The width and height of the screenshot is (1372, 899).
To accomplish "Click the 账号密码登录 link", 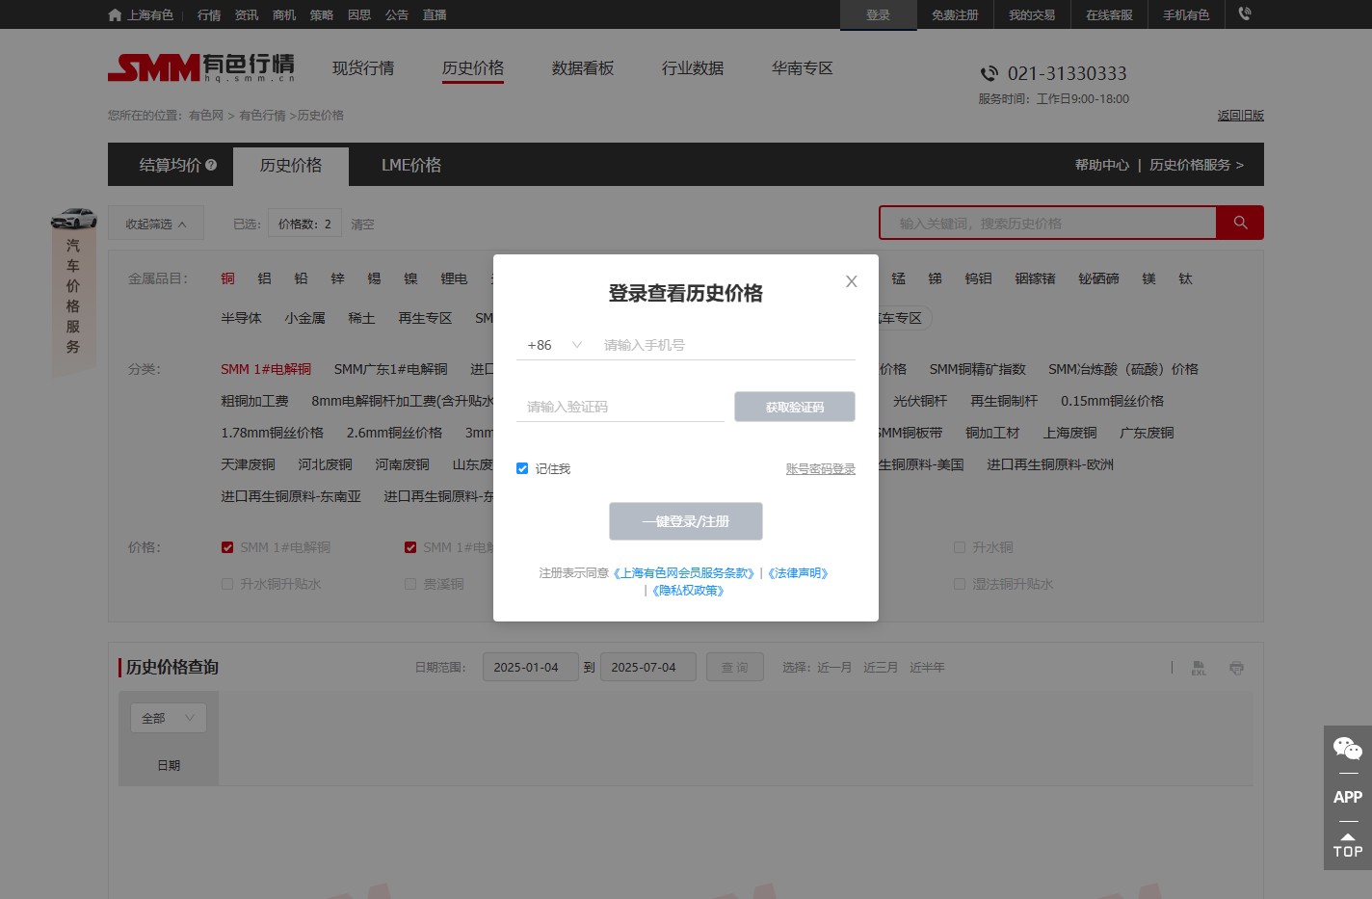I will click(821, 469).
